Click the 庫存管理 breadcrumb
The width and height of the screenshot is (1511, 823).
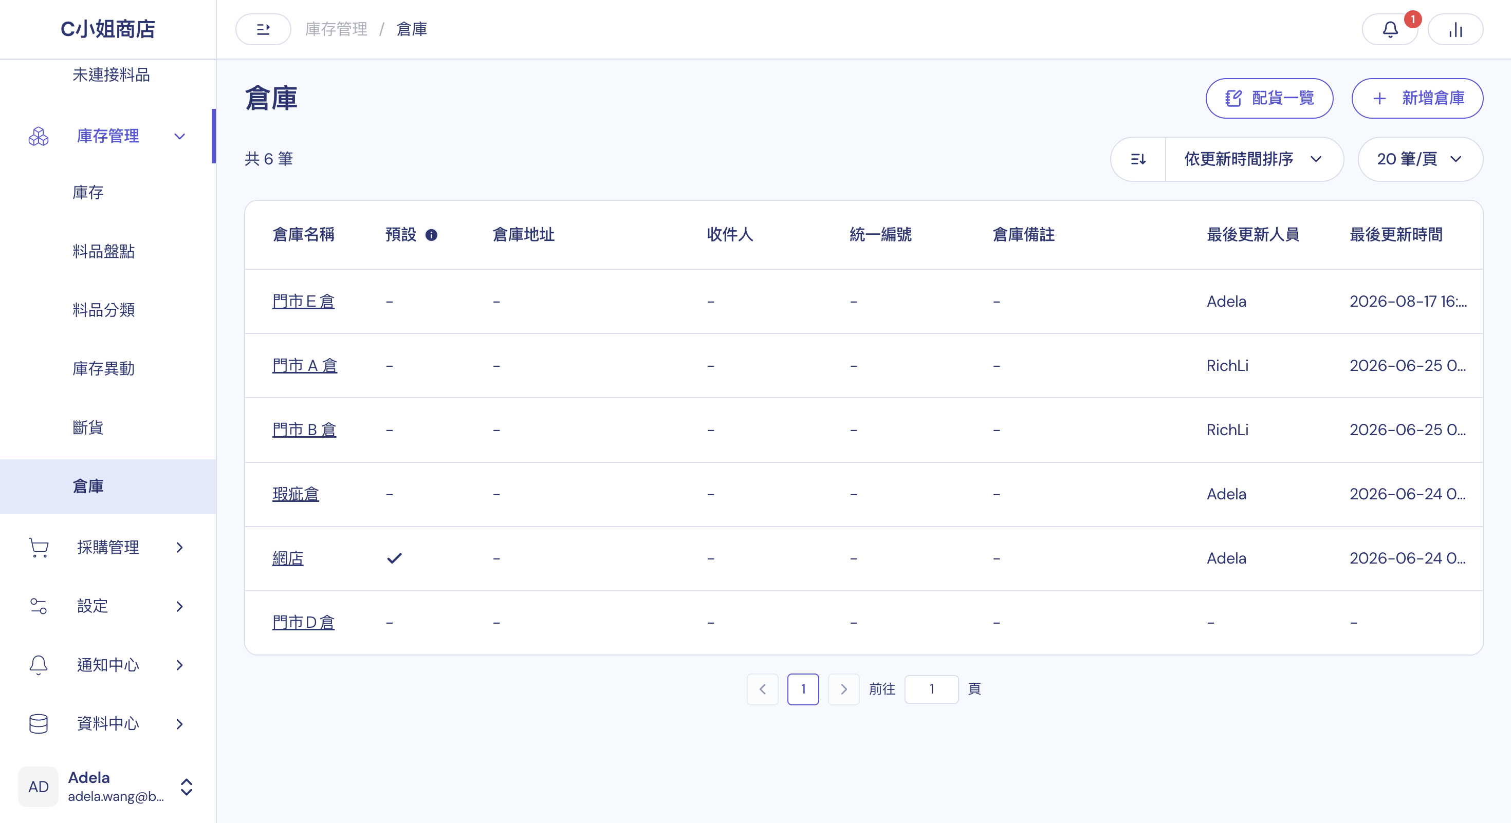[336, 29]
